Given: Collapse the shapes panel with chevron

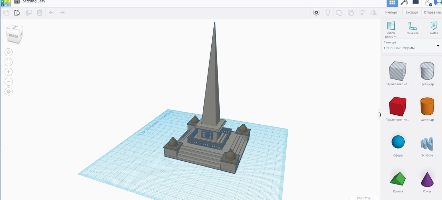Looking at the screenshot, I should pyautogui.click(x=380, y=115).
